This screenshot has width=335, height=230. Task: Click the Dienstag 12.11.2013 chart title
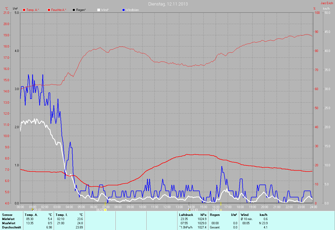click(x=168, y=4)
